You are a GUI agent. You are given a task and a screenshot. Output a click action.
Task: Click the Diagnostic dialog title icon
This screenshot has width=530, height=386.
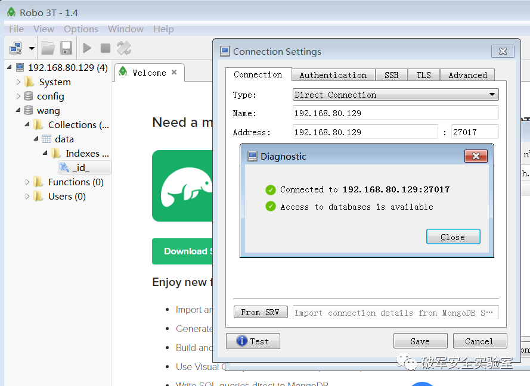click(x=252, y=156)
